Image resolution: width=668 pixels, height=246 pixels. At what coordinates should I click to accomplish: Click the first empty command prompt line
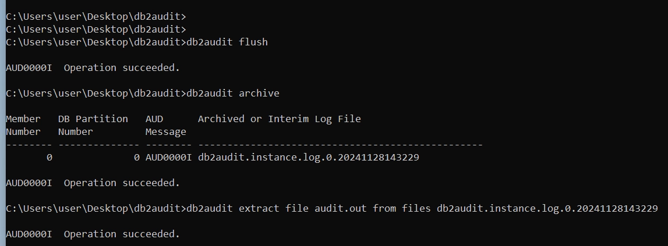(96, 16)
